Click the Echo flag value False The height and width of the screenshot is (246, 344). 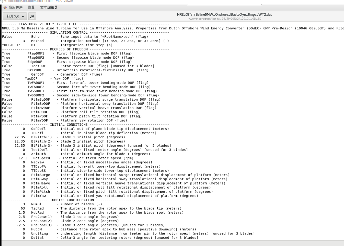point(7,37)
